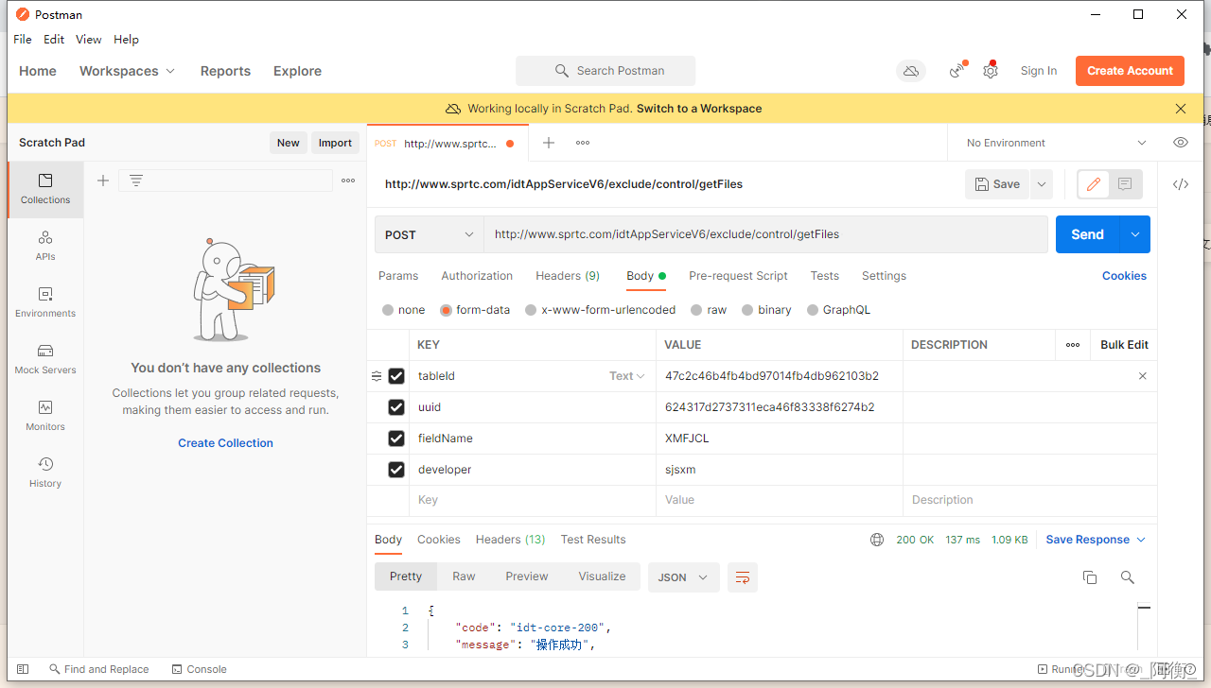The image size is (1211, 688).
Task: Dismiss the Scratch Pad yellow banner
Action: pyautogui.click(x=1181, y=109)
